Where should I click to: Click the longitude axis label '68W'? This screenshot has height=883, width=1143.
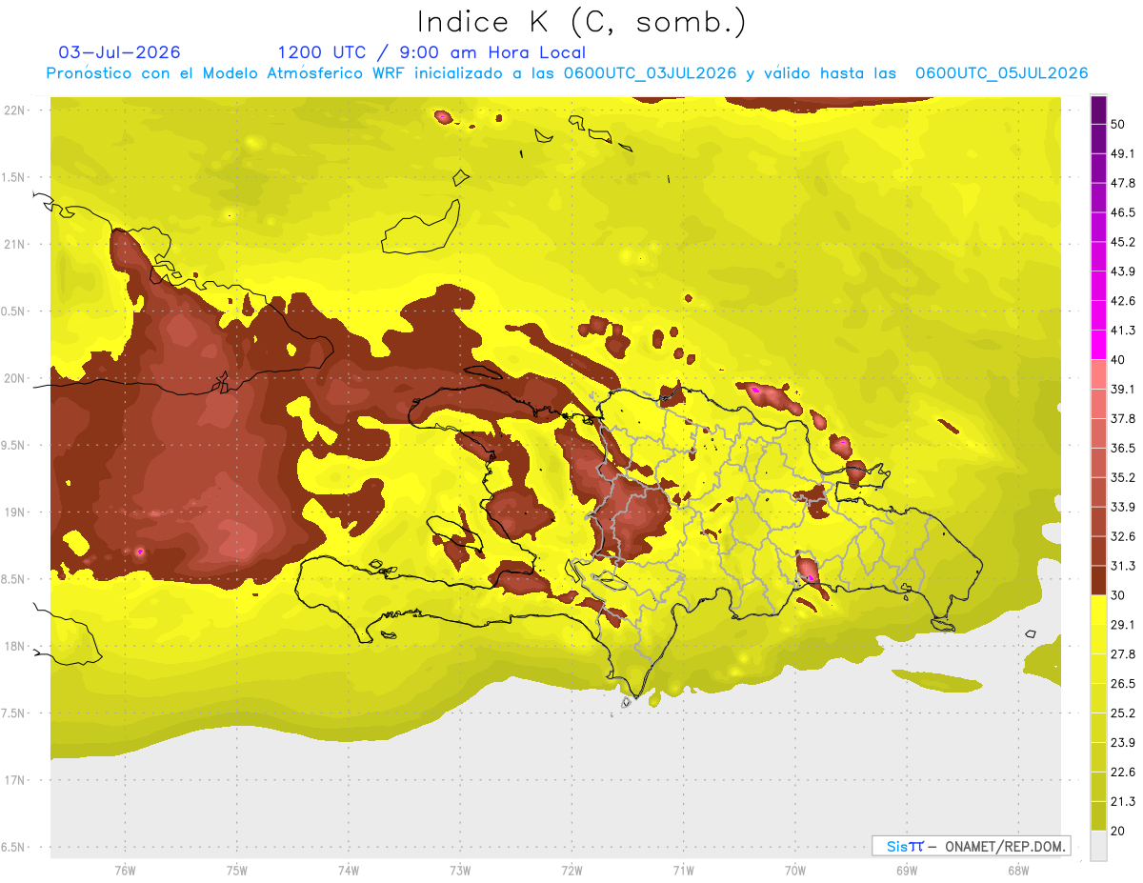click(1017, 871)
